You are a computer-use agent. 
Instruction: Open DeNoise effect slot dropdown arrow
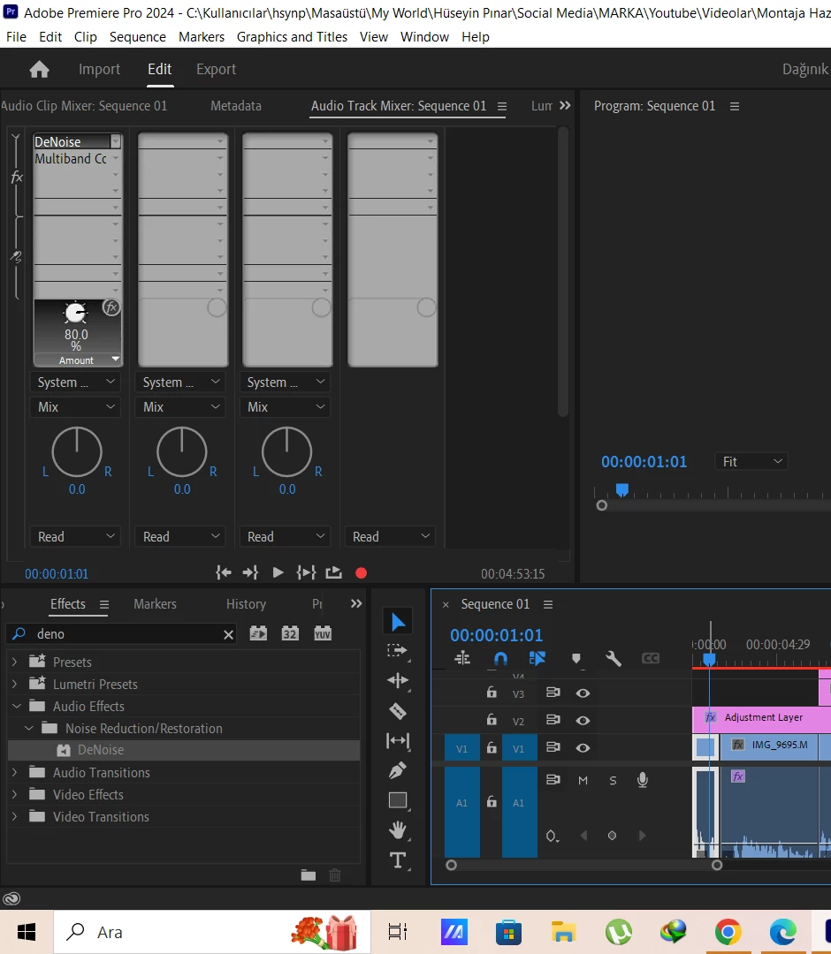[x=115, y=141]
